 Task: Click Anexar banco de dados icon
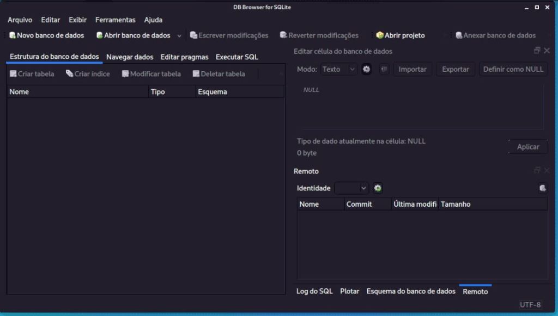pos(459,35)
